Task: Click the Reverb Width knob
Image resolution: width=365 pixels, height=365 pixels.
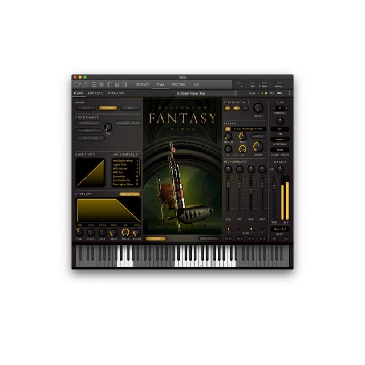Action: pyautogui.click(x=242, y=136)
